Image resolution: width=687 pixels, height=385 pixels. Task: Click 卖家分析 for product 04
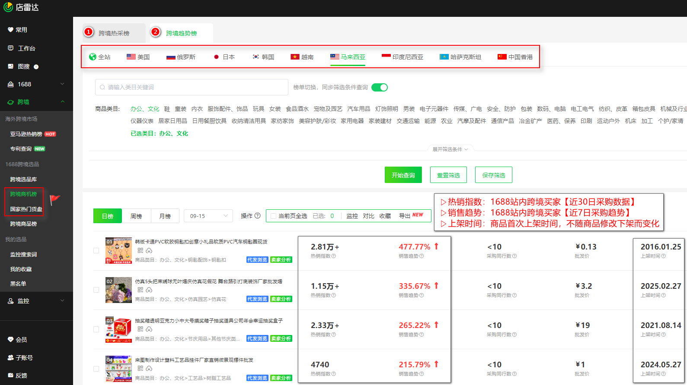point(281,378)
